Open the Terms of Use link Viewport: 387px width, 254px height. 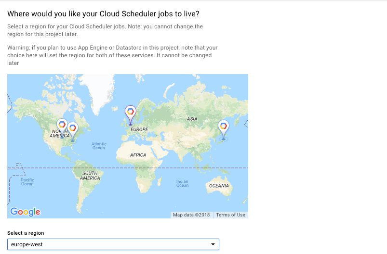(x=230, y=215)
